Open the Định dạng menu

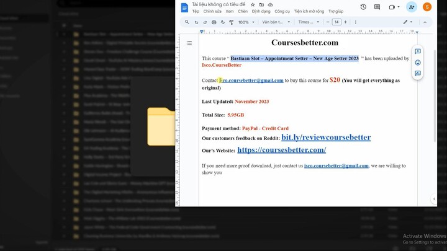click(x=261, y=11)
